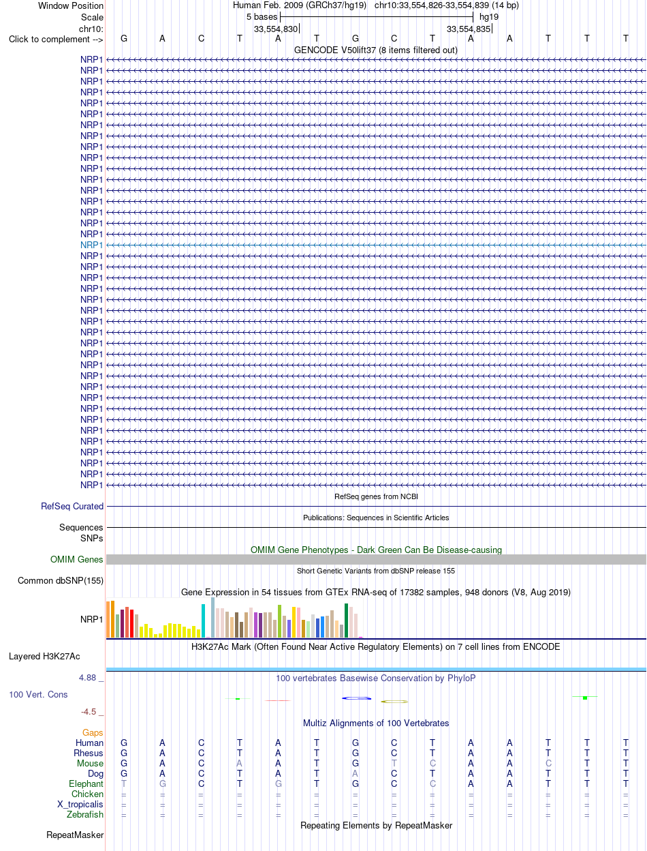Click the OMIM Genes label
647x851 pixels.
click(77, 560)
